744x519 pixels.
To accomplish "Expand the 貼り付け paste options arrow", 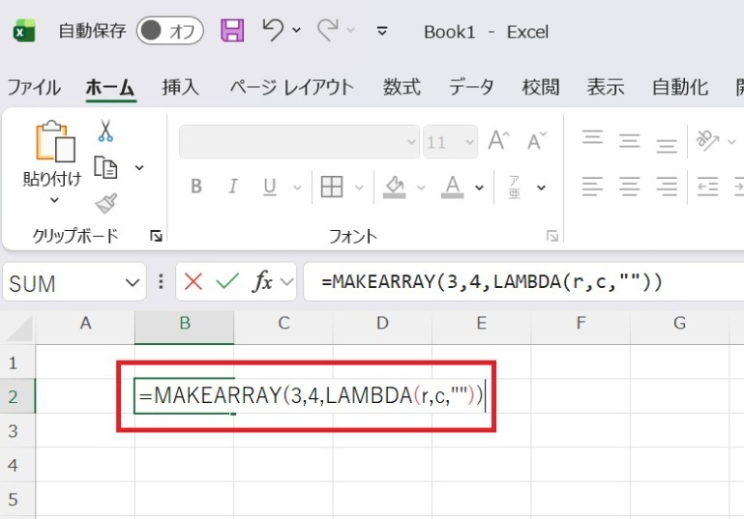I will 54,200.
